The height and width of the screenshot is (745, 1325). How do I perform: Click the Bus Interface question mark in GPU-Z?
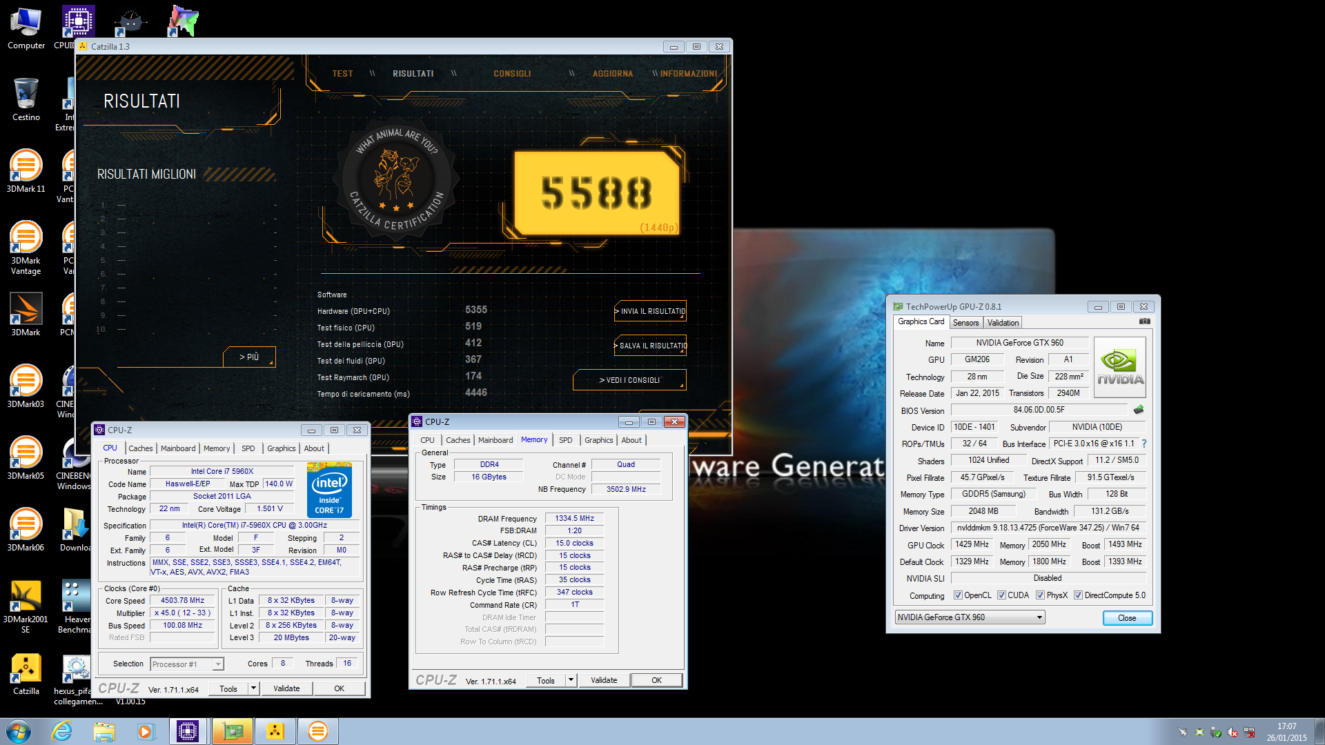[1144, 444]
